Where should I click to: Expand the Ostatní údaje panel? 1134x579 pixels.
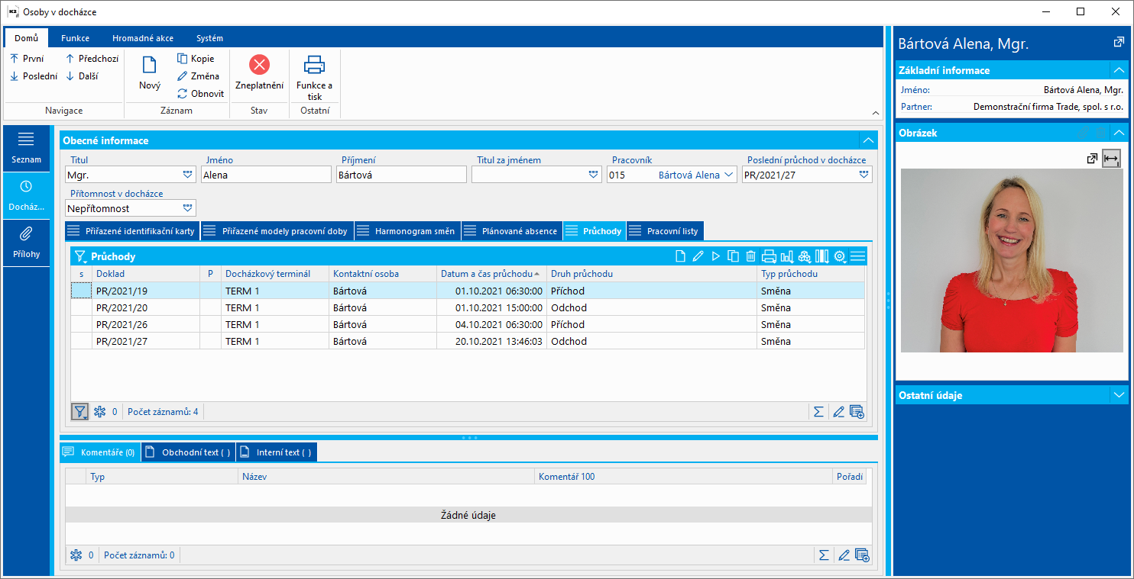1119,395
